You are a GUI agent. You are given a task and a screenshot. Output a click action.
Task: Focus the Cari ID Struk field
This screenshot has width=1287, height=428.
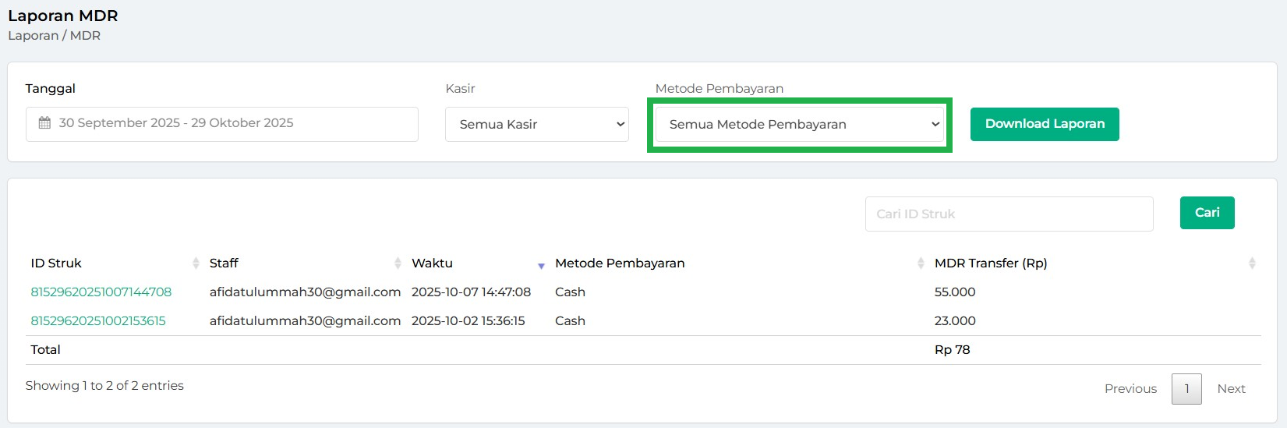click(1009, 214)
